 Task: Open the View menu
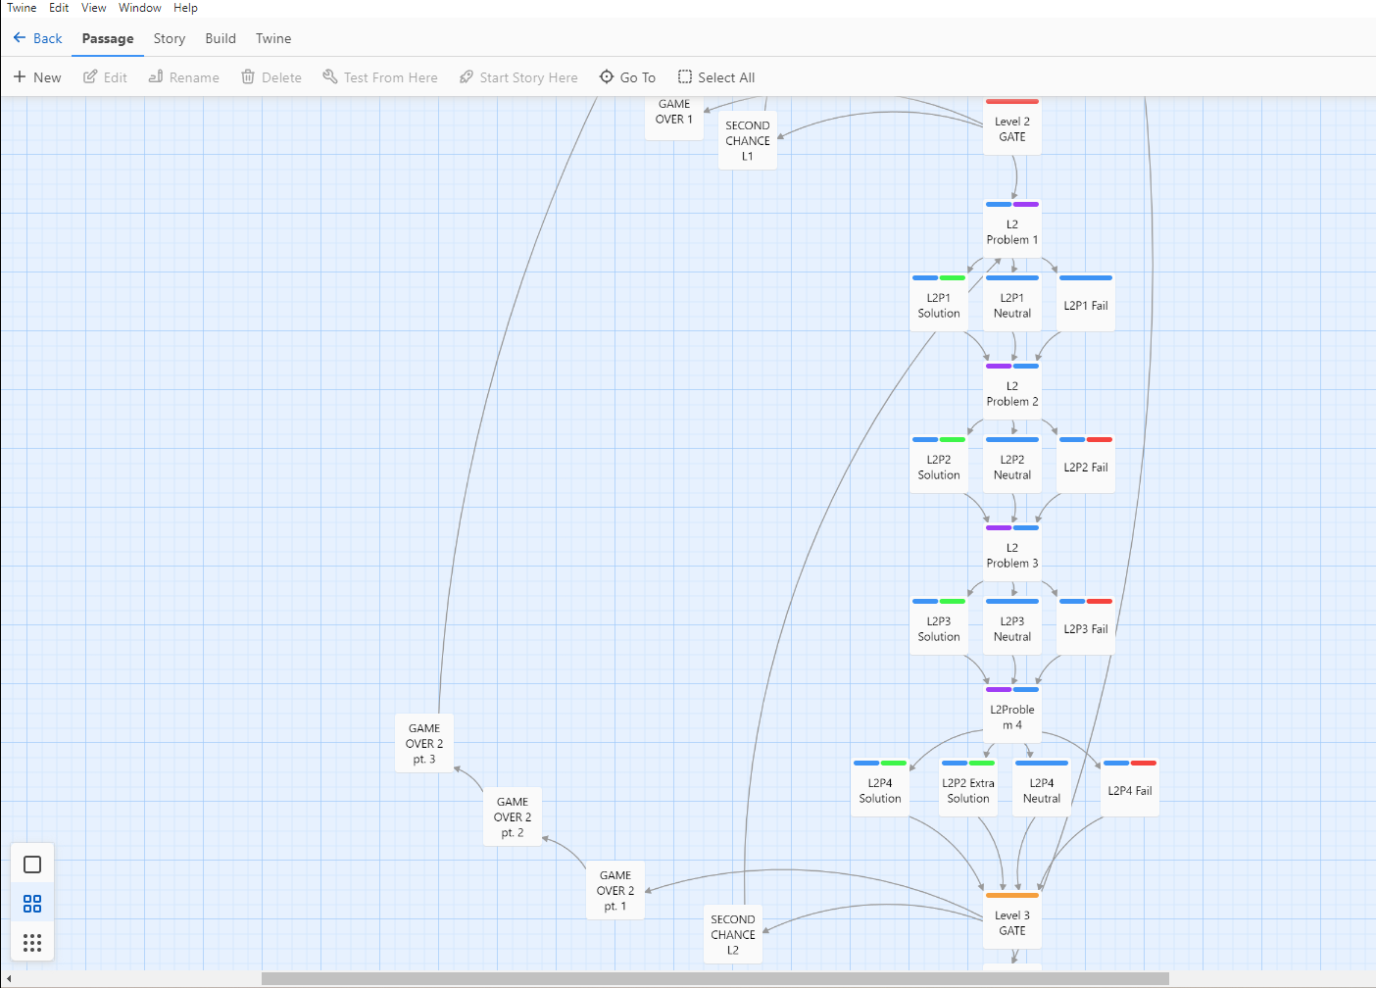point(93,8)
